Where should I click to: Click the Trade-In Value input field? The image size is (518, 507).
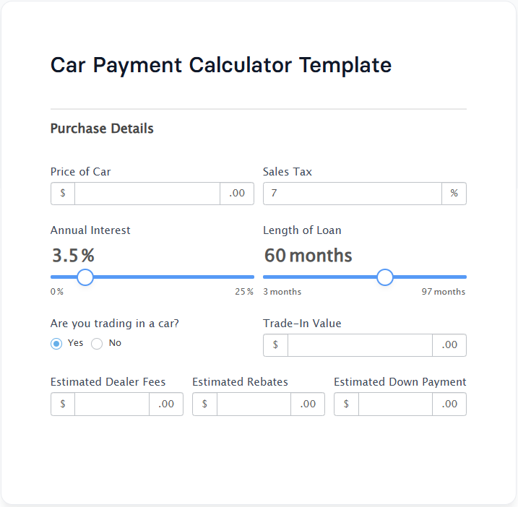(x=360, y=345)
